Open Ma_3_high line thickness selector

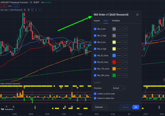click(119, 36)
